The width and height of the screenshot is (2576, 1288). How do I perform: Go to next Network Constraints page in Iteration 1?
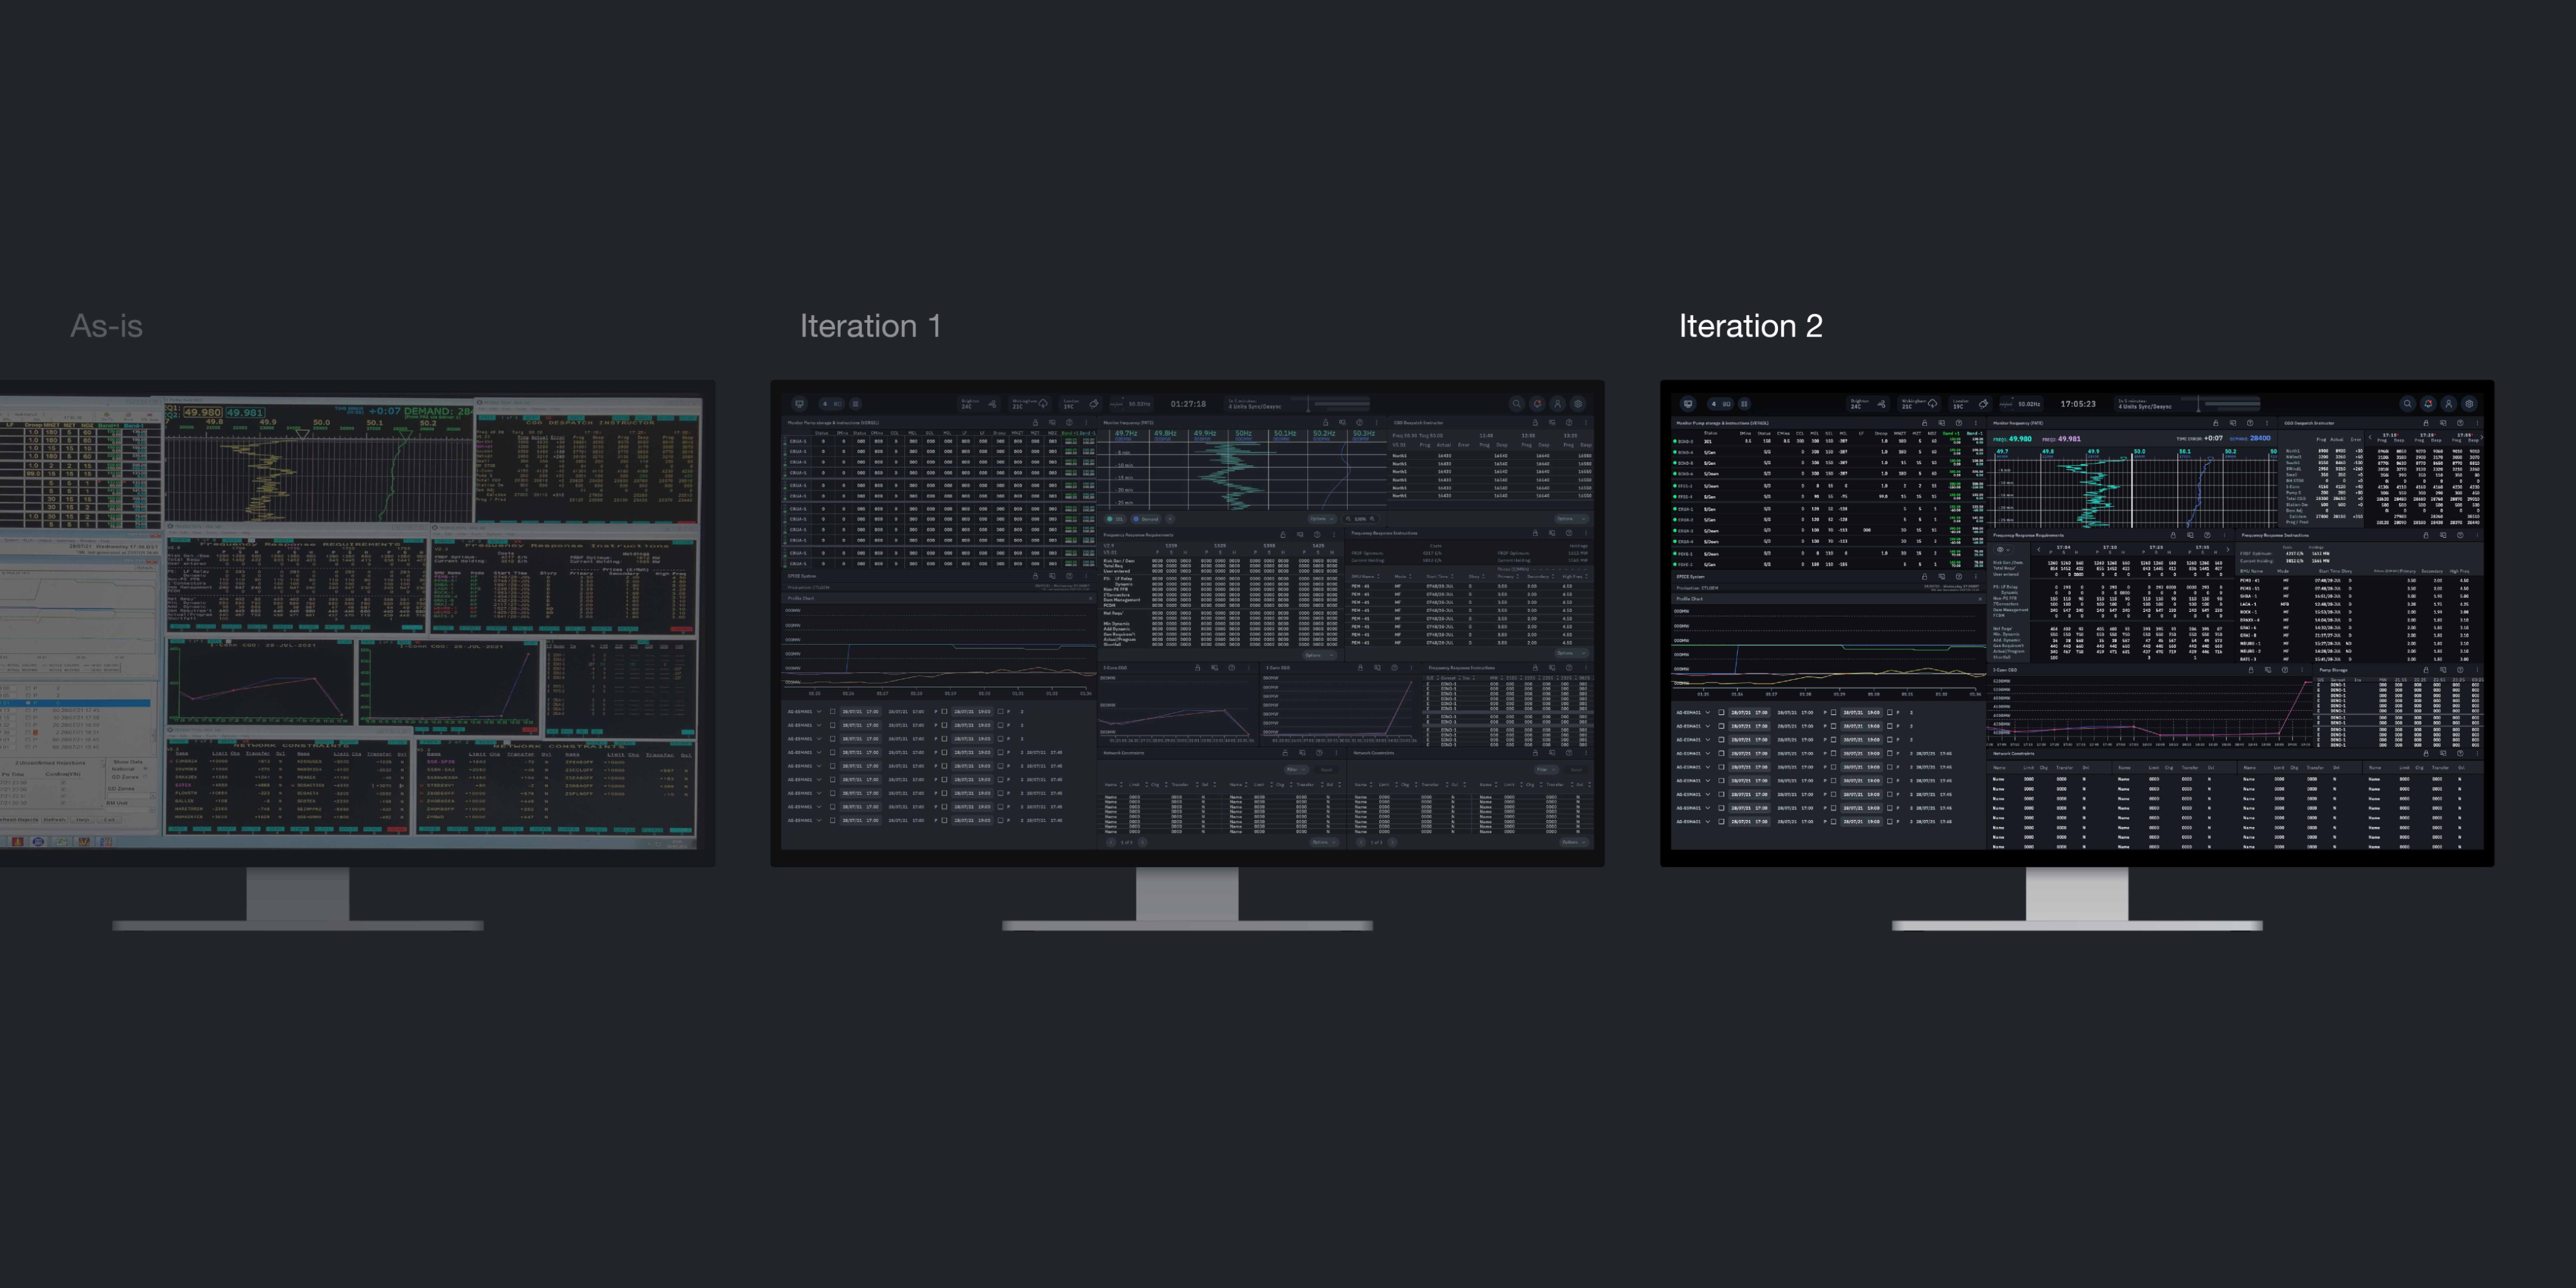click(1142, 842)
